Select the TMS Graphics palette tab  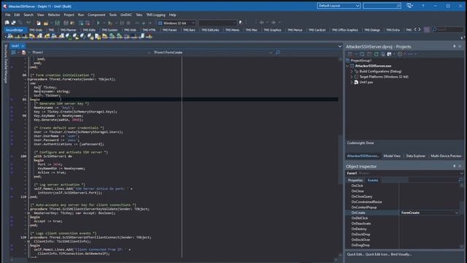pyautogui.click(x=272, y=30)
